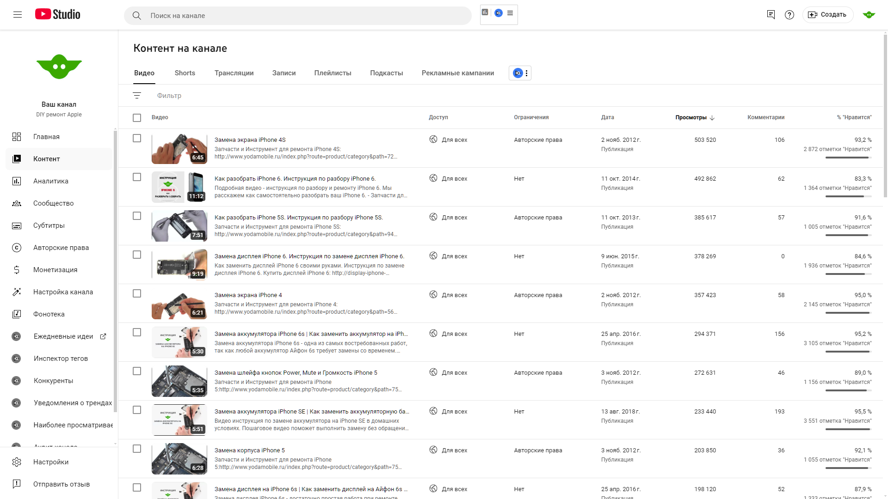Select checkbox for Замена экрана iPhone 4S

[x=137, y=138]
